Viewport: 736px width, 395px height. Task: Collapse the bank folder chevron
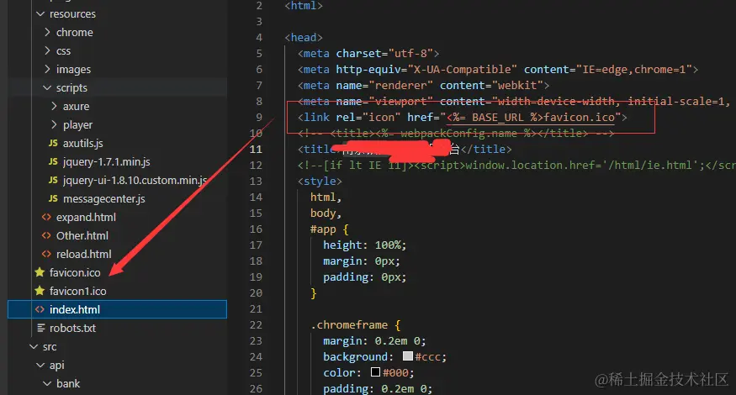[x=47, y=384]
